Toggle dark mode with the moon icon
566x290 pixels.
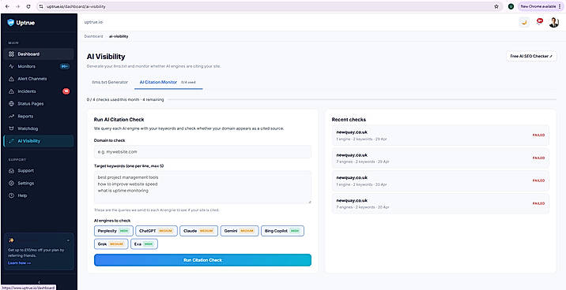524,22
